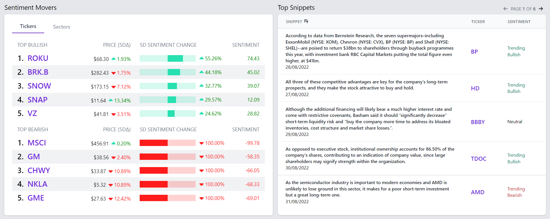Viewport: 550px width, 219px height.
Task: Open the VZ ticker link
Action: coord(32,113)
